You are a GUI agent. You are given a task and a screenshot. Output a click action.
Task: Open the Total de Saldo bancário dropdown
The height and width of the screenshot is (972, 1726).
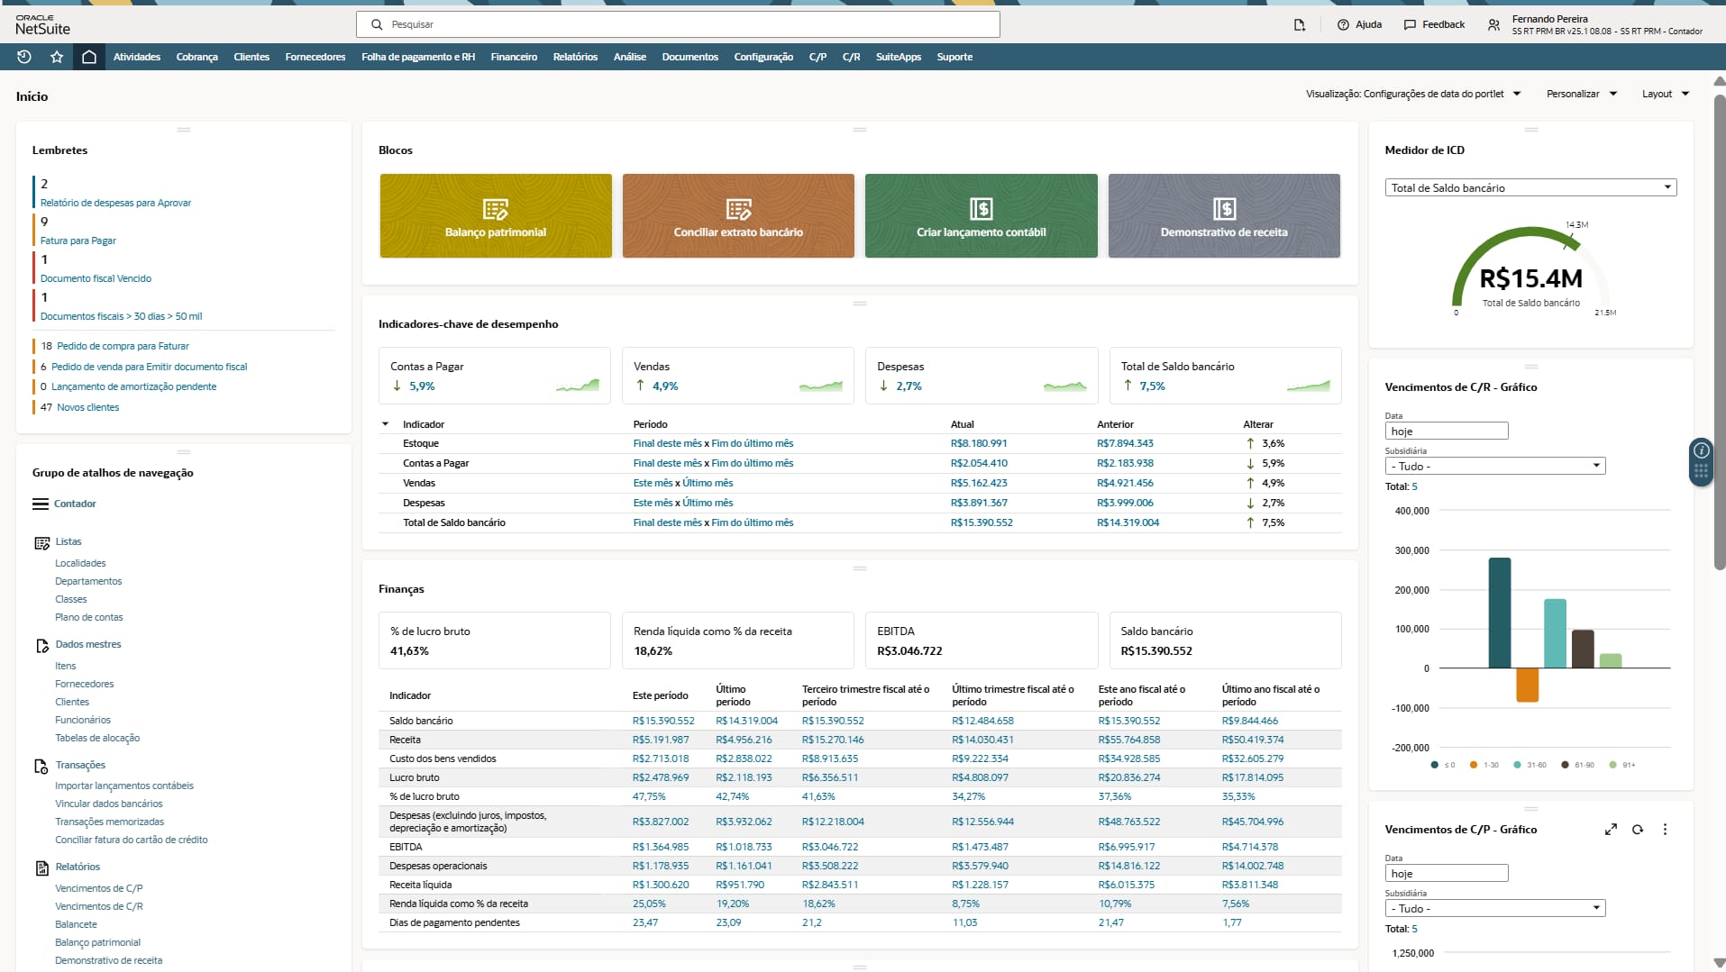(x=1530, y=188)
